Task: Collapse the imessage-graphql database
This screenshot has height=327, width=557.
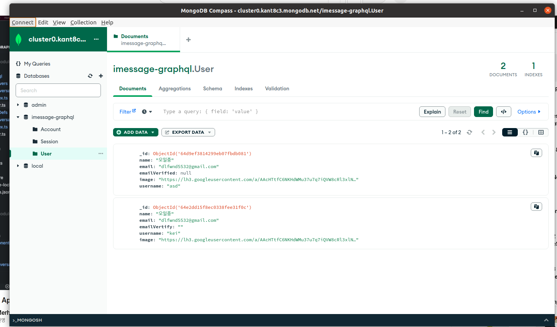Action: [18, 117]
